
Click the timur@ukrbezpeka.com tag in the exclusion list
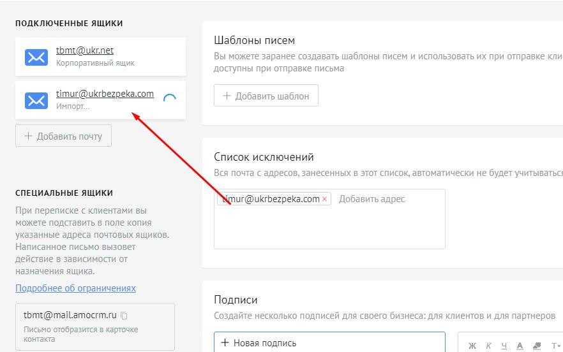pos(274,199)
